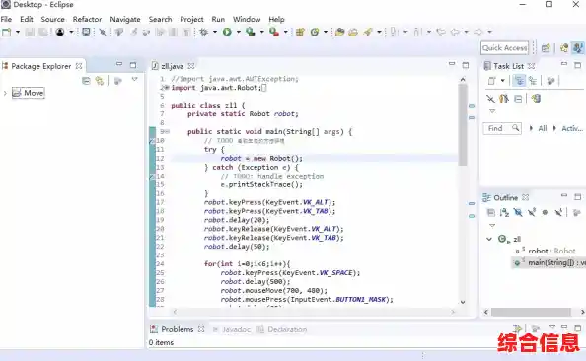This screenshot has height=361, width=586.
Task: Switch to the Declaration tab
Action: coord(282,329)
